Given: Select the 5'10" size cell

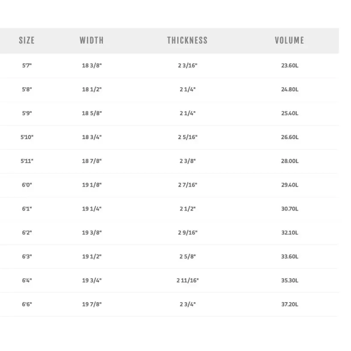Looking at the screenshot, I should point(27,137).
